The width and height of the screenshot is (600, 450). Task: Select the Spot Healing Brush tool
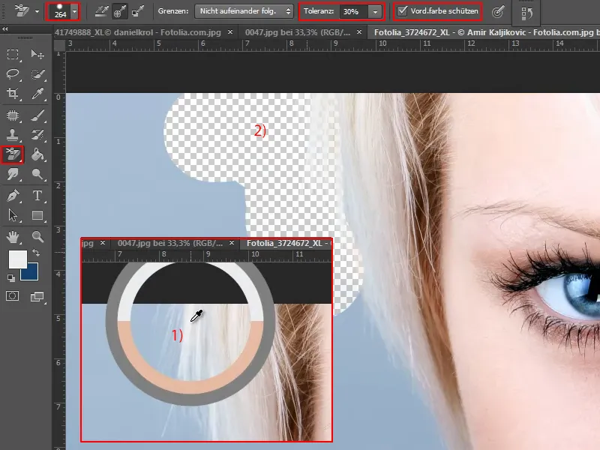13,115
